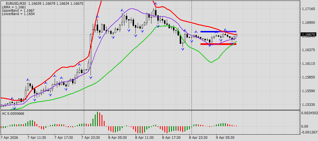Click the '7 Apr 2026' date label

coord(9,138)
